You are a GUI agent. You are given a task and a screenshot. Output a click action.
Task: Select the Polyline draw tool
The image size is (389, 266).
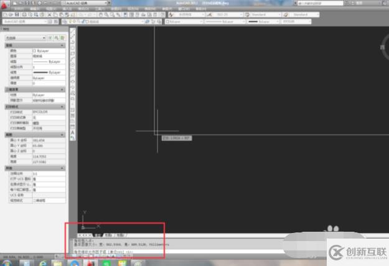[73, 42]
